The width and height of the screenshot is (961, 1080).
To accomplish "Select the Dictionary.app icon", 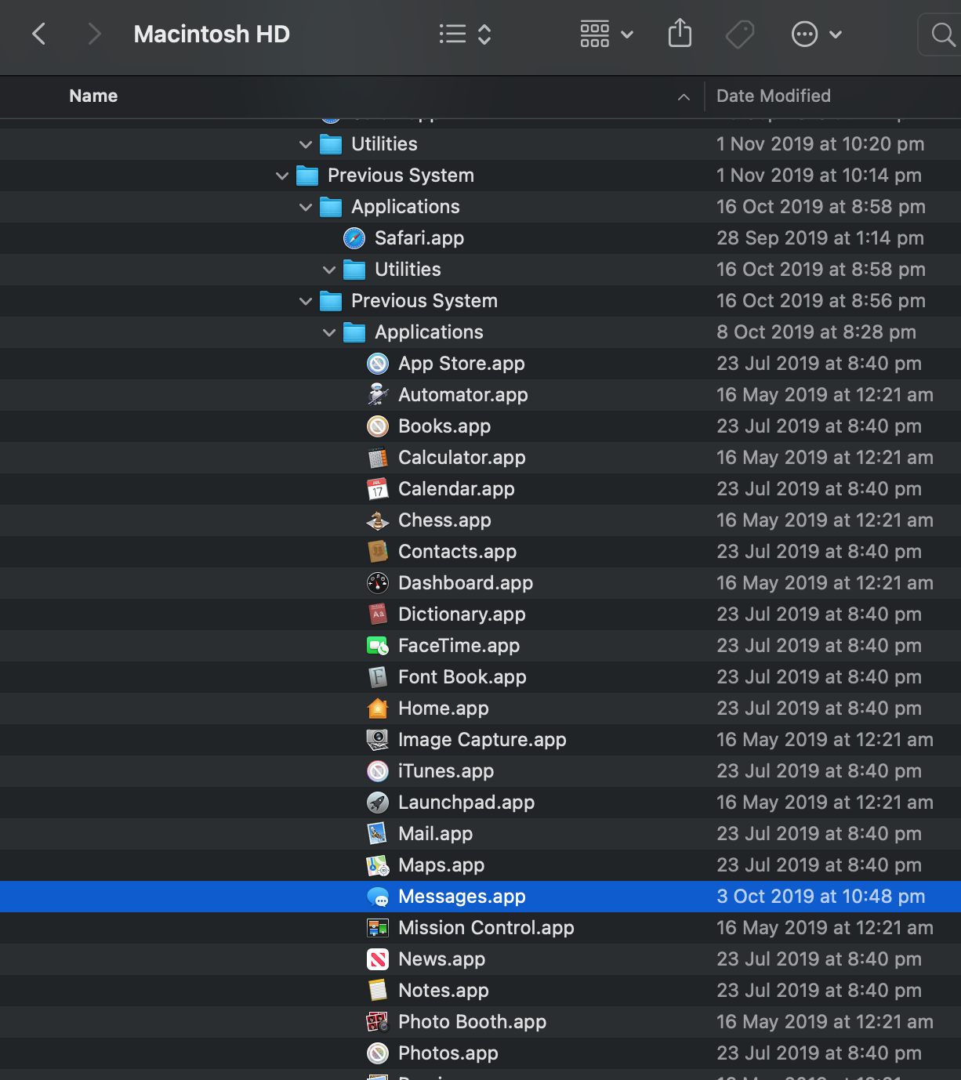I will [378, 614].
